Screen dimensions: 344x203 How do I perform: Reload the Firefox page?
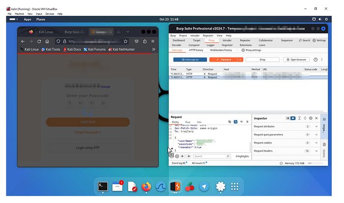click(x=39, y=41)
